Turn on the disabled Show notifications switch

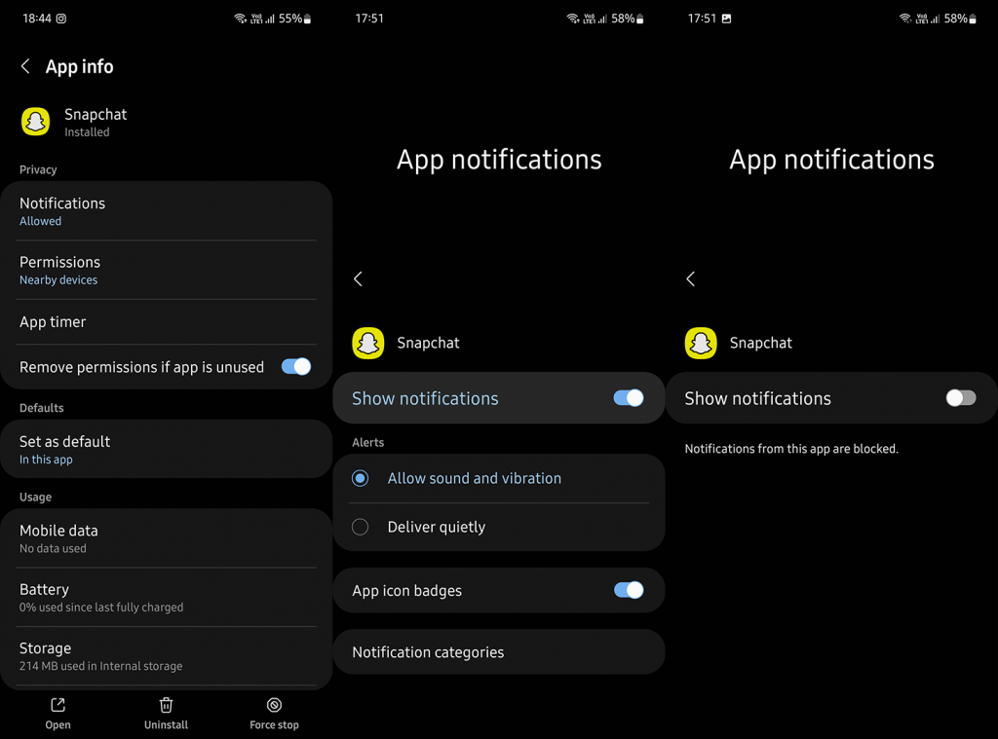tap(960, 398)
